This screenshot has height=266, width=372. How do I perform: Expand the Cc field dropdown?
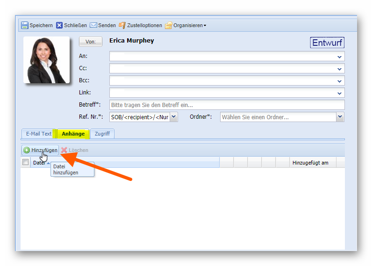pos(339,69)
